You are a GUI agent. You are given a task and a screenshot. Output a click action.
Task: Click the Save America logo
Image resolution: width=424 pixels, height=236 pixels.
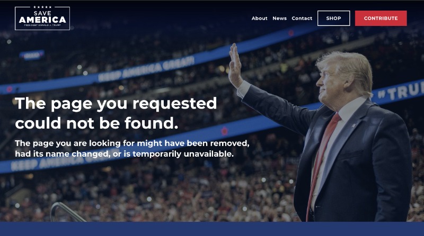click(x=42, y=18)
